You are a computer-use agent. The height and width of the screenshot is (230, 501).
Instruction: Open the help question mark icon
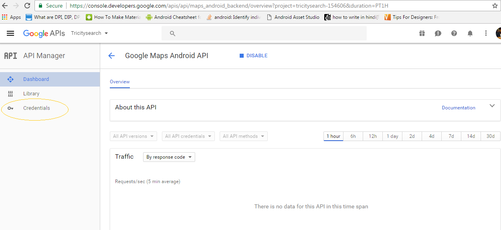(x=454, y=33)
